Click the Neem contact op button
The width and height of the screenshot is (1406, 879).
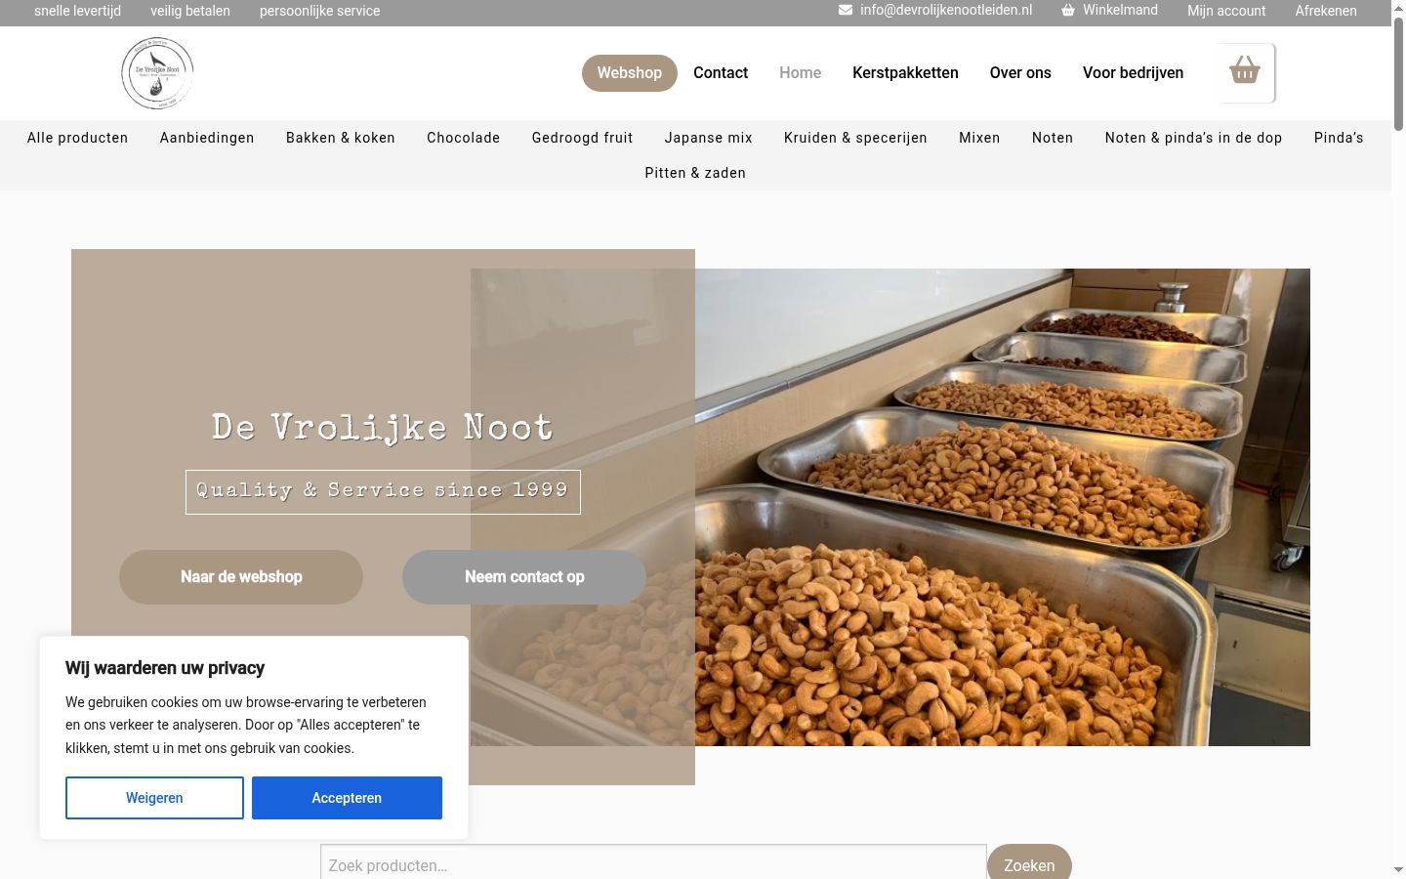pyautogui.click(x=524, y=577)
